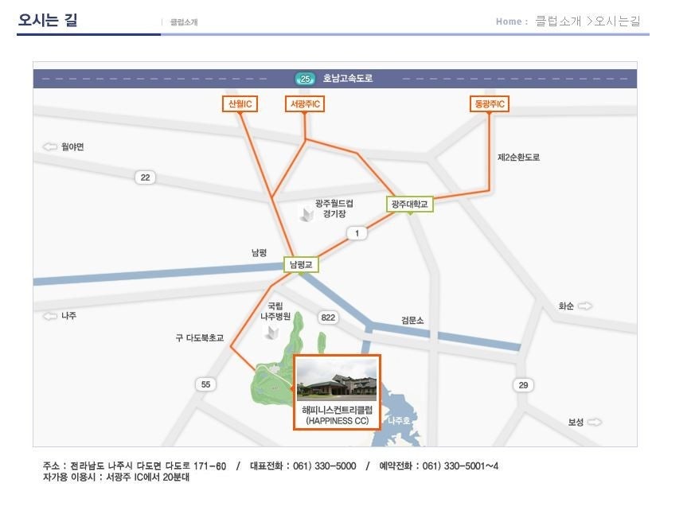Screen dimensions: 691x530
Task: Click the route 1 road marker
Action: [357, 233]
